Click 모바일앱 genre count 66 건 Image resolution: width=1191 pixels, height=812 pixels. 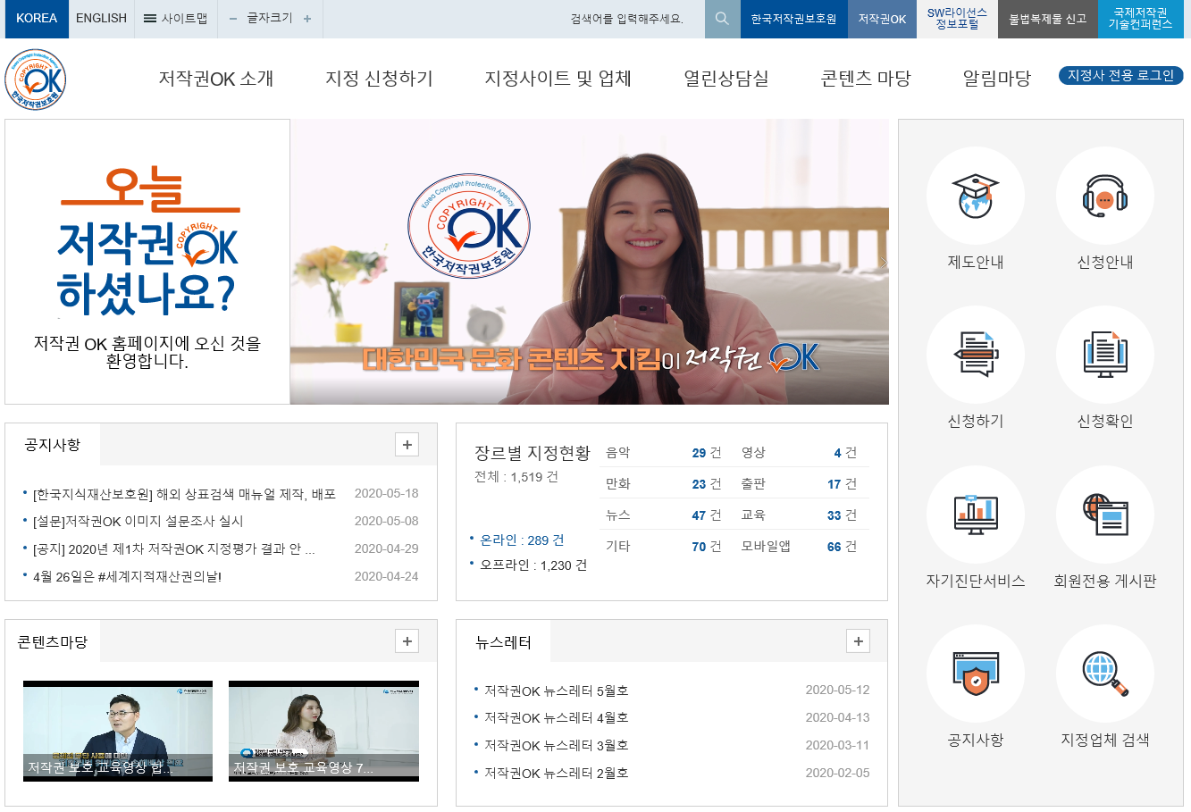[842, 547]
